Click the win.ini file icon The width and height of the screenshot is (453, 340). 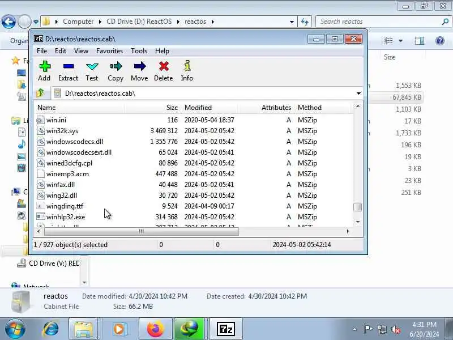41,120
